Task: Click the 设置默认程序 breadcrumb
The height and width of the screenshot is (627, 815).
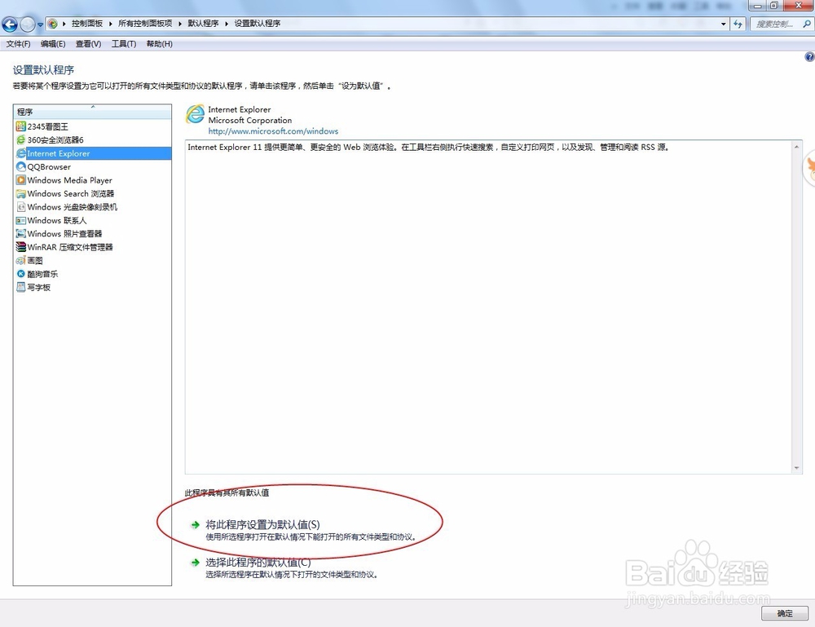Action: pyautogui.click(x=258, y=24)
